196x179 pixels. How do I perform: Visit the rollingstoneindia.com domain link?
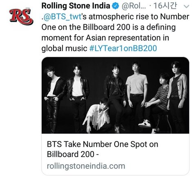(x=86, y=166)
